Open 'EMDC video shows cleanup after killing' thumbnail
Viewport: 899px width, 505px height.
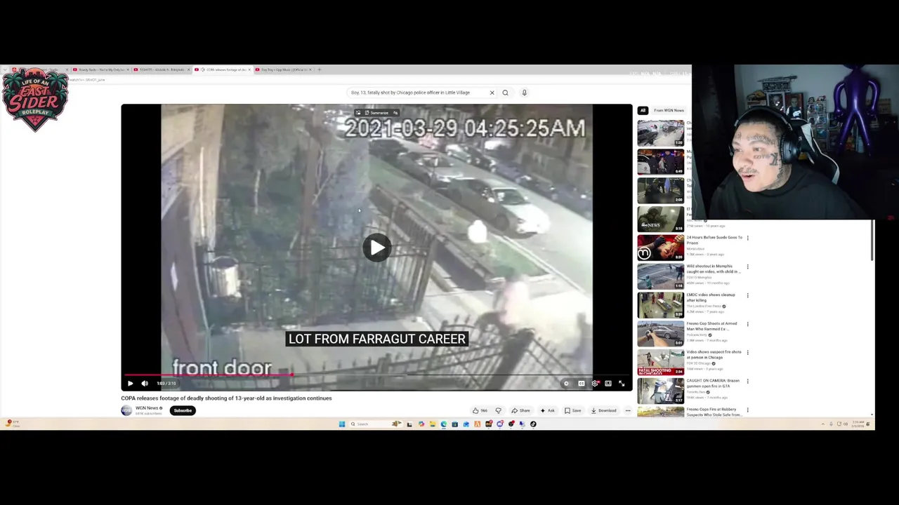pyautogui.click(x=660, y=305)
